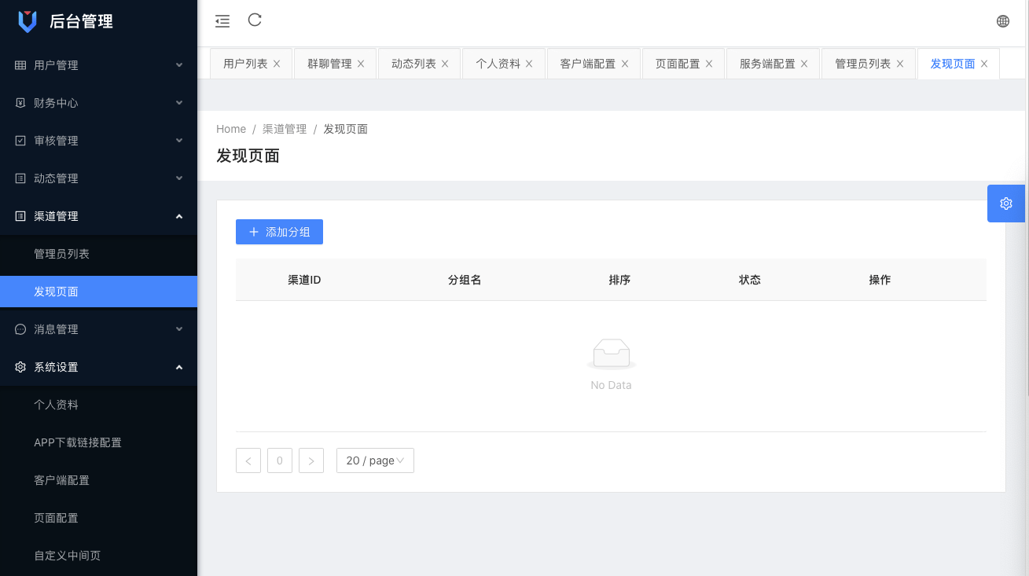Collapse the sidebar using the hamburger icon
The height and width of the screenshot is (576, 1029).
tap(222, 20)
